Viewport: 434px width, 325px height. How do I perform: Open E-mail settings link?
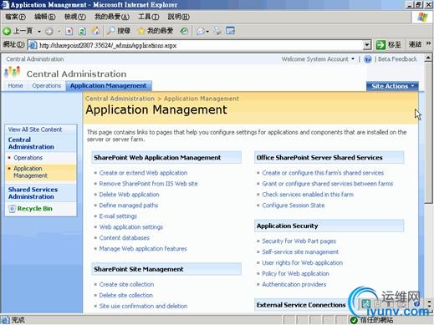click(x=118, y=216)
